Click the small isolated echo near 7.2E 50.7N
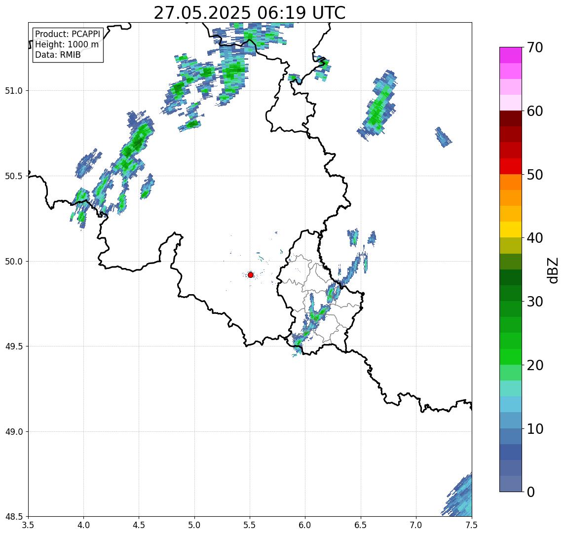Screen dimensions: 565x535 443,137
